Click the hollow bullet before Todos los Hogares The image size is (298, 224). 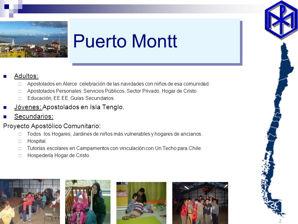point(20,134)
